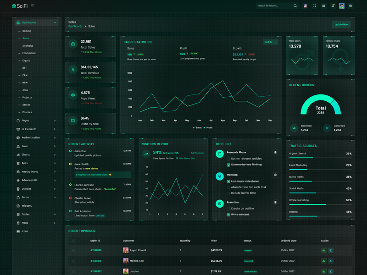Open the language flag selector
This screenshot has width=367, height=275.
coord(305,6)
